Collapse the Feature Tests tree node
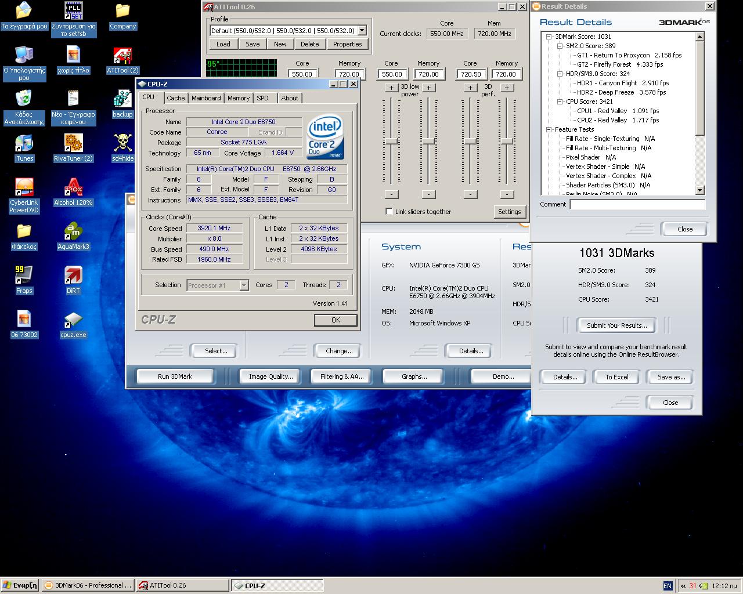This screenshot has height=594, width=743. [549, 129]
